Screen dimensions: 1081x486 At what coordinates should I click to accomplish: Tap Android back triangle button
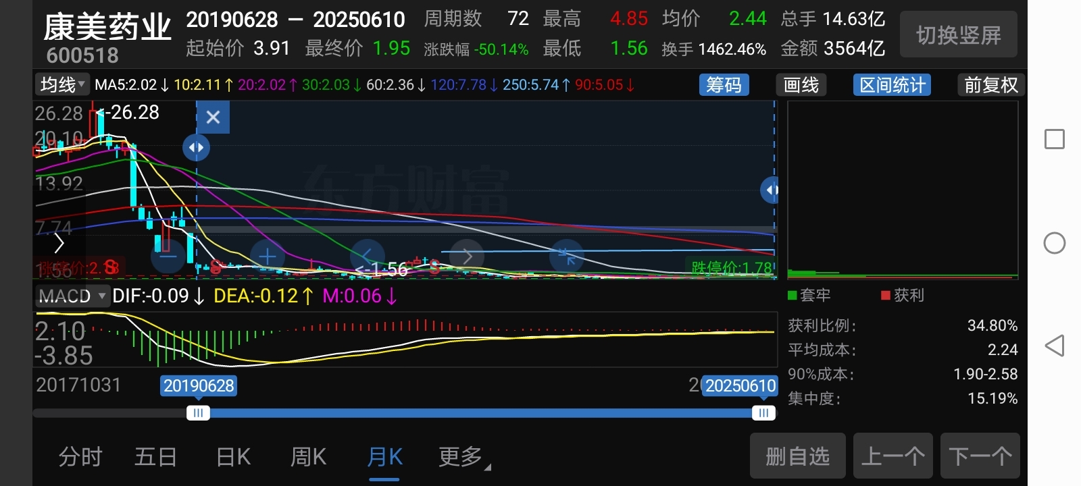click(1055, 346)
